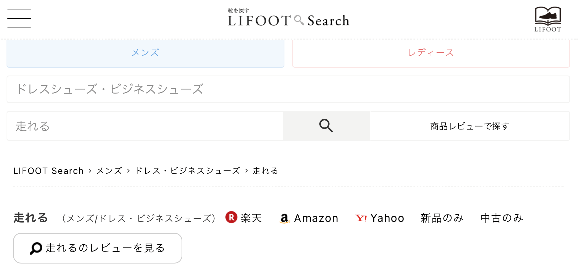Switch to the メンズ tab
Screen dimensions: 578x274
tap(145, 53)
